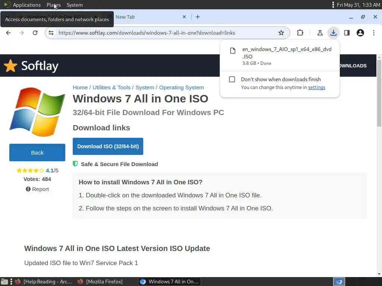The height and width of the screenshot is (286, 382).
Task: Open the Places menu
Action: click(54, 5)
